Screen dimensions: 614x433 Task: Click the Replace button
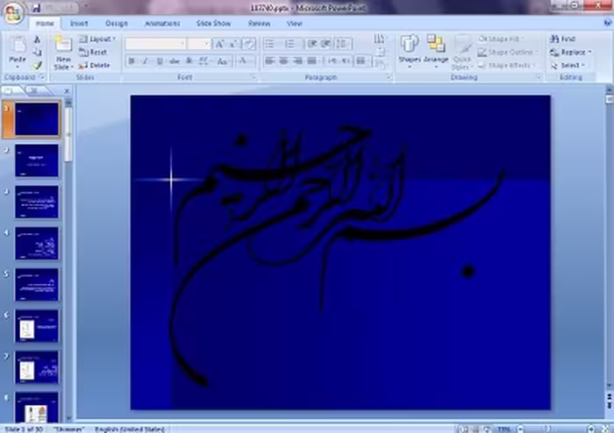pos(570,52)
